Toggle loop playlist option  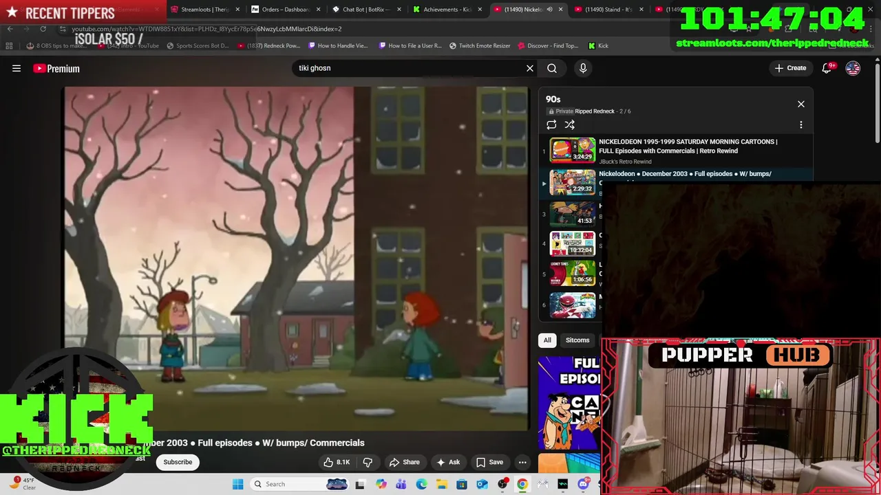point(551,124)
